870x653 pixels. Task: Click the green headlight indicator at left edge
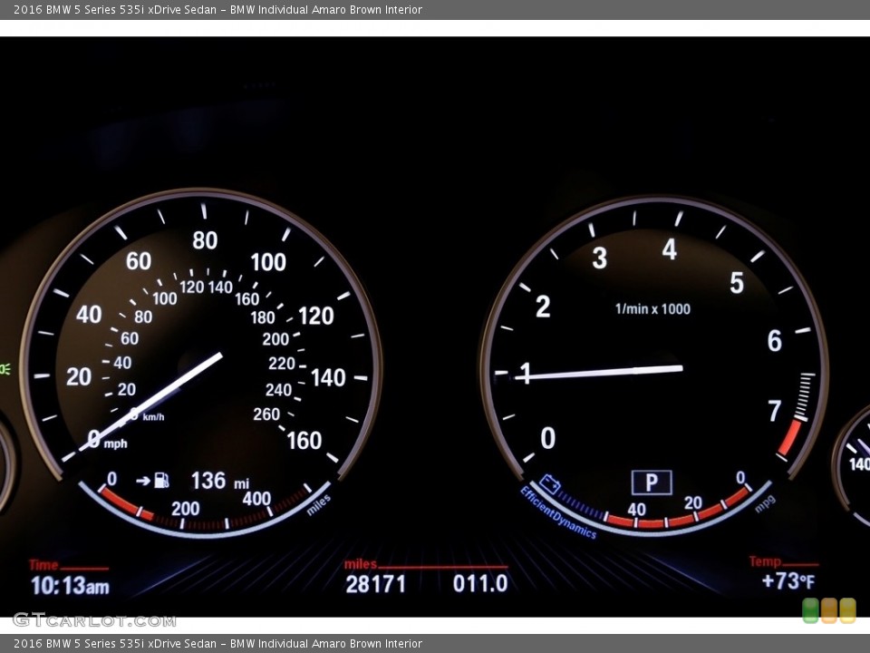point(5,369)
